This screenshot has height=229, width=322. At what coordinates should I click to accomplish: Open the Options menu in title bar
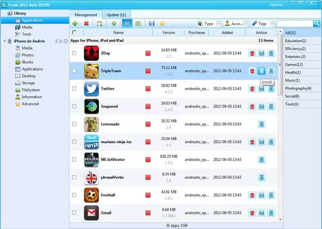276,4
